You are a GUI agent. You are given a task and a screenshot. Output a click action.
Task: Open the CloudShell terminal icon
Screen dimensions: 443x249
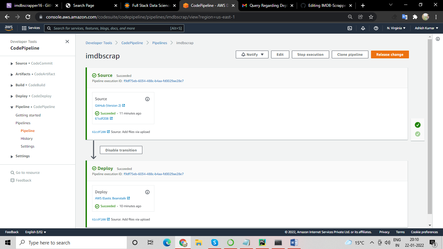pos(350,28)
